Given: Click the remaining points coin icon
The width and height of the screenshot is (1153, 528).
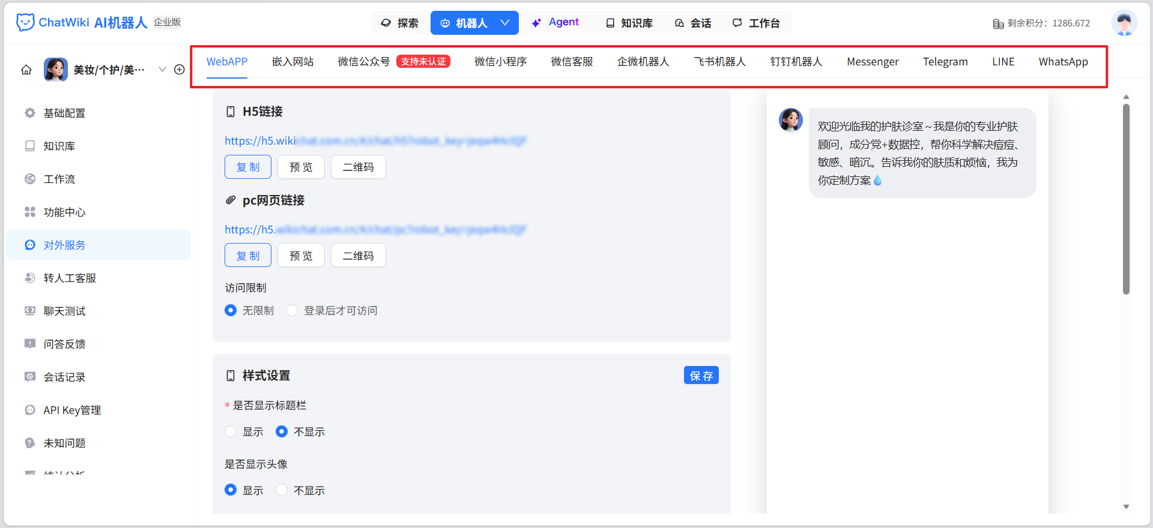Looking at the screenshot, I should 998,23.
